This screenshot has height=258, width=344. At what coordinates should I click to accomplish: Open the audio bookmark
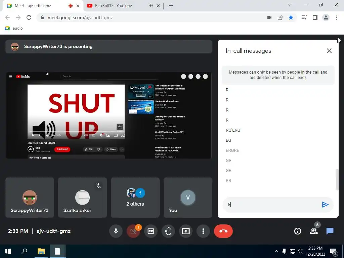(x=14, y=28)
